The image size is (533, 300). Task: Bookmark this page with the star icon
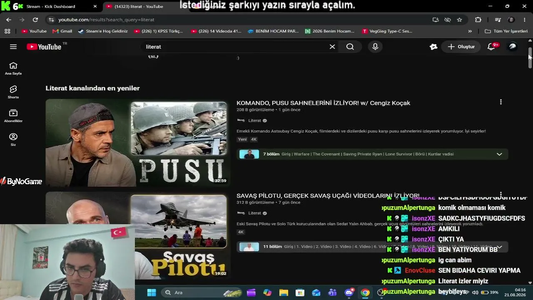459,20
